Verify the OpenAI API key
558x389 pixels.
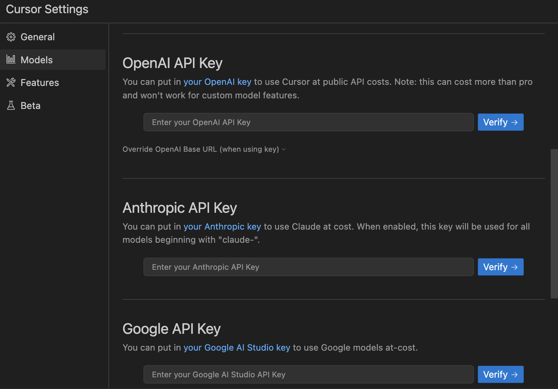(501, 122)
